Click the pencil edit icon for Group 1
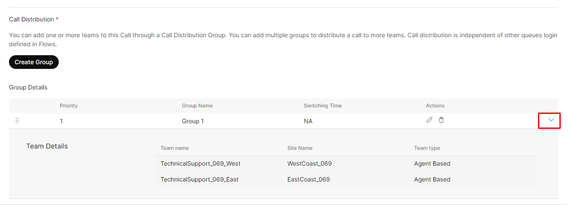This screenshot has height=205, width=568. [429, 120]
